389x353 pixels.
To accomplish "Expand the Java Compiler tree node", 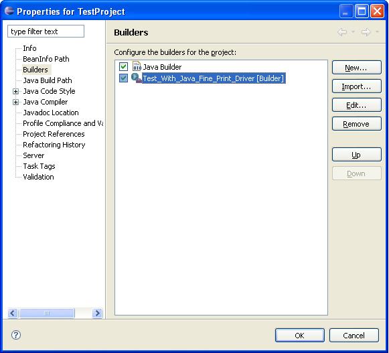I will point(15,102).
